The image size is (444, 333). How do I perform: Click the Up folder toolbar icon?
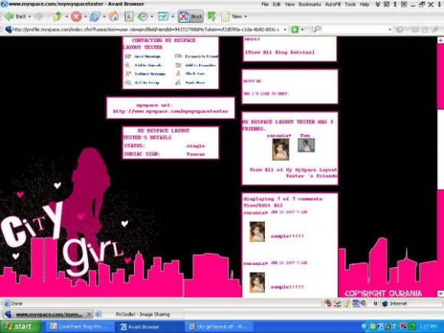(57, 16)
